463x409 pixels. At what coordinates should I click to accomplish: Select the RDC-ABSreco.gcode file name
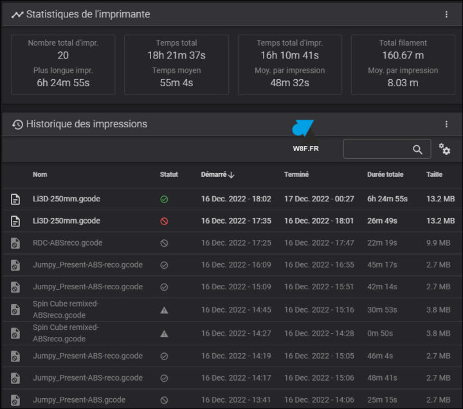[x=68, y=242]
